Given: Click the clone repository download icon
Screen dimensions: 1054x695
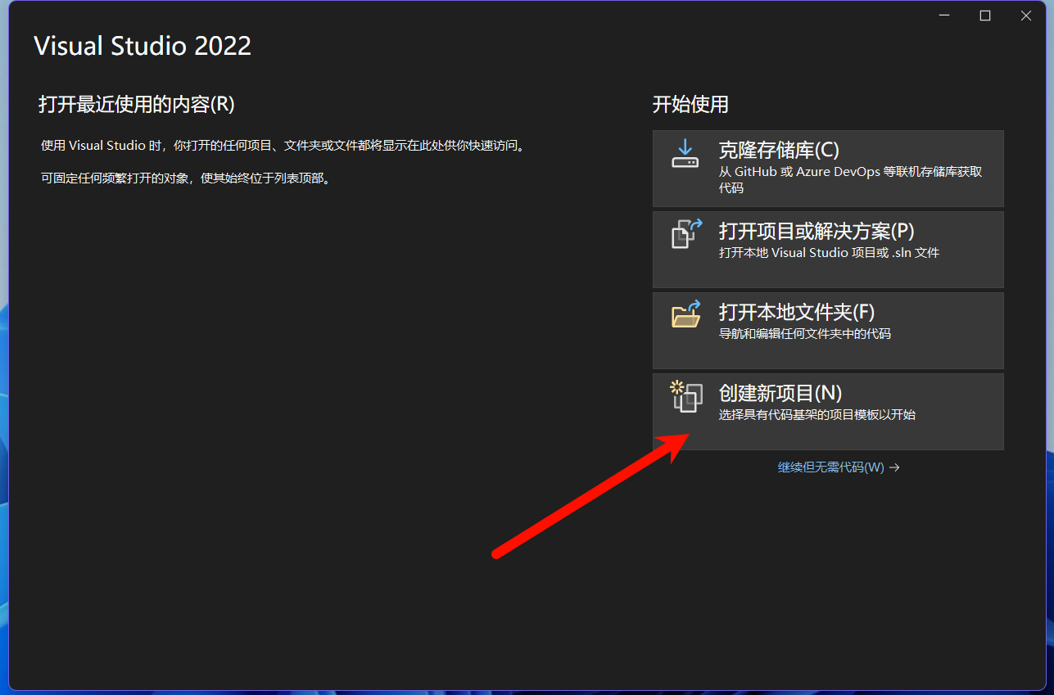Looking at the screenshot, I should click(685, 153).
